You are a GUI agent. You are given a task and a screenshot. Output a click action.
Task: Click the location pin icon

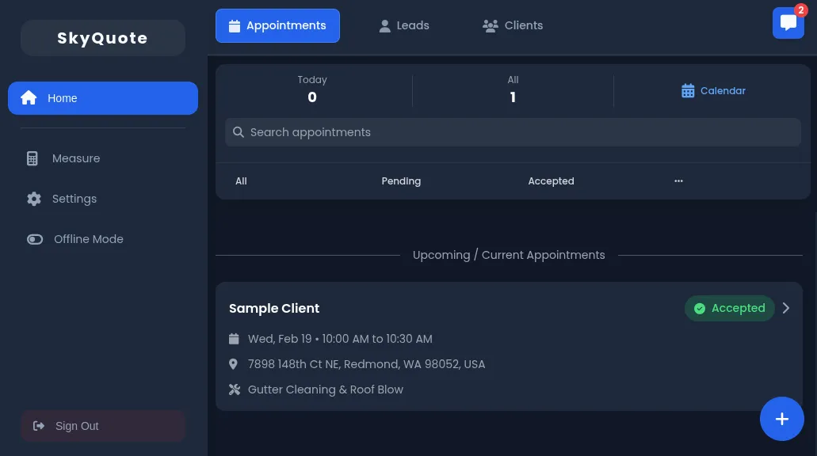(234, 364)
